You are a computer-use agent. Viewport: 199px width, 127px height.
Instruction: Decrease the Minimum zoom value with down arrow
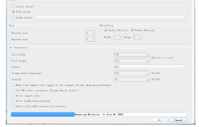click(94, 34)
